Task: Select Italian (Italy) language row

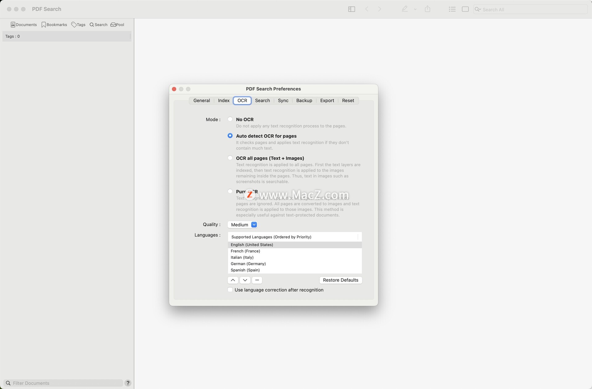Action: 294,257
